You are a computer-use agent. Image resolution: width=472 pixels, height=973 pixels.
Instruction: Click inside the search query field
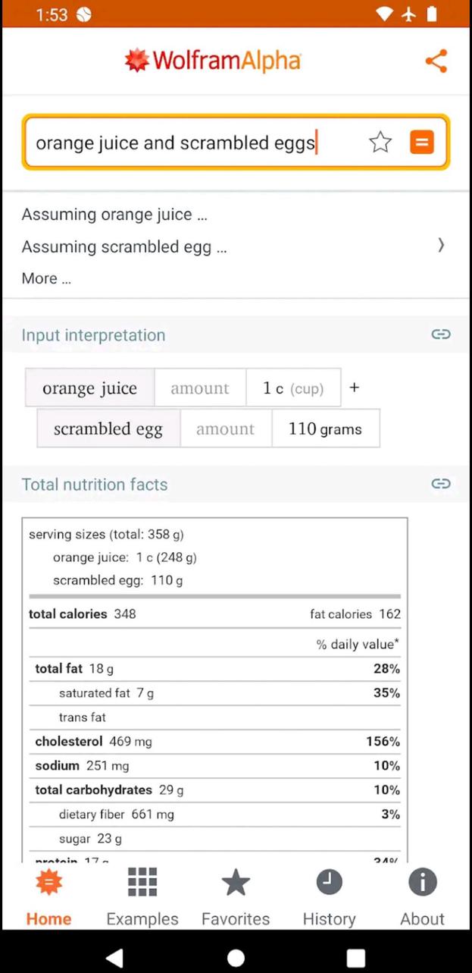(174, 142)
